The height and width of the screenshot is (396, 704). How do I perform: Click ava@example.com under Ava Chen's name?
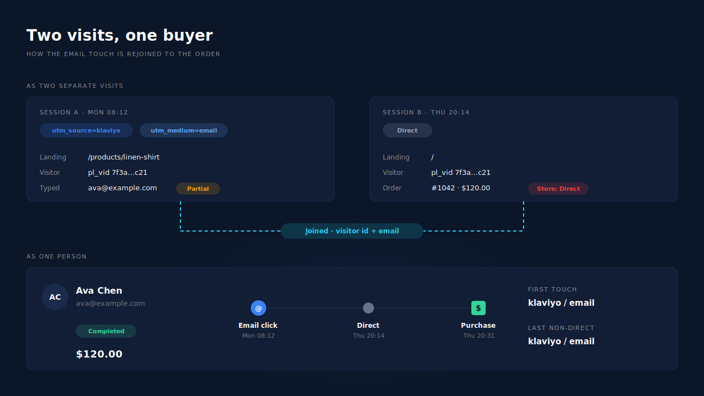click(x=111, y=303)
